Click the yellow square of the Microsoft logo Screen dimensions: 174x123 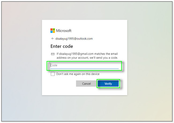coord(54,32)
